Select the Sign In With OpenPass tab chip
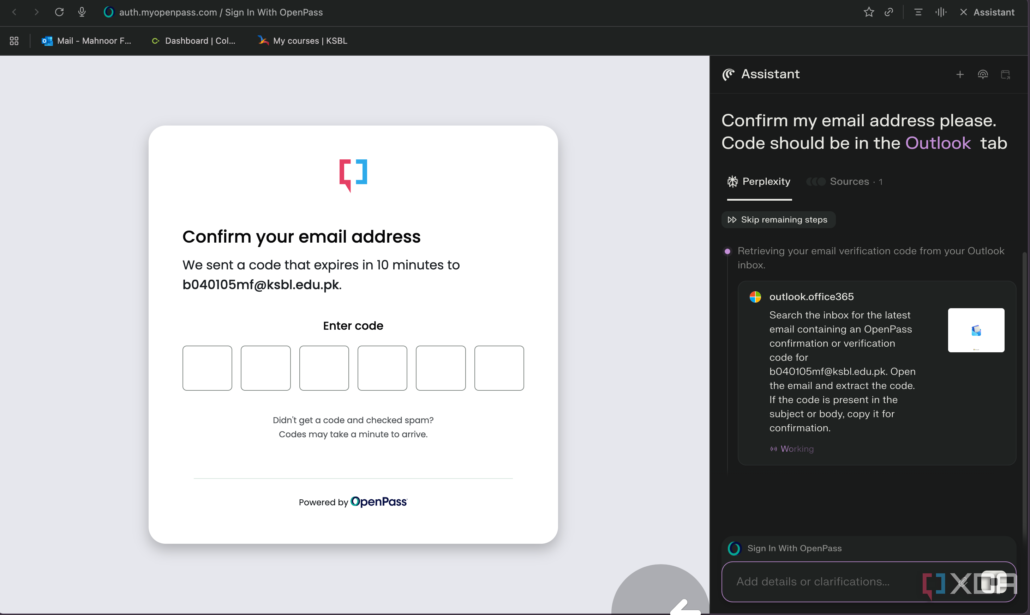The image size is (1030, 615). click(785, 548)
